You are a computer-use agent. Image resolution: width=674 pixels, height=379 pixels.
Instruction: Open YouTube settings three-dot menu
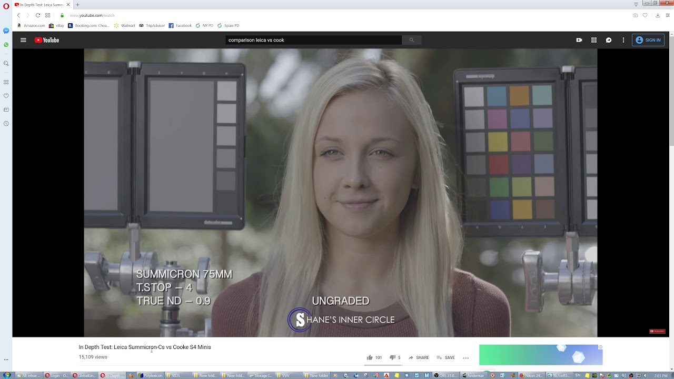[x=623, y=40]
